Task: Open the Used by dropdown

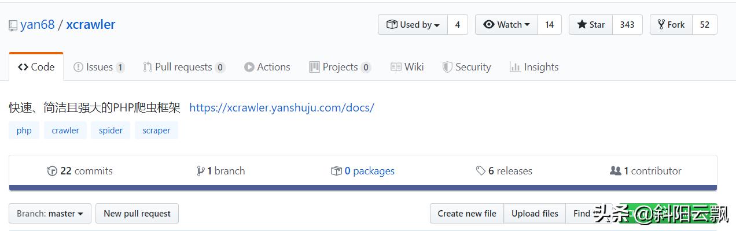Action: click(413, 25)
